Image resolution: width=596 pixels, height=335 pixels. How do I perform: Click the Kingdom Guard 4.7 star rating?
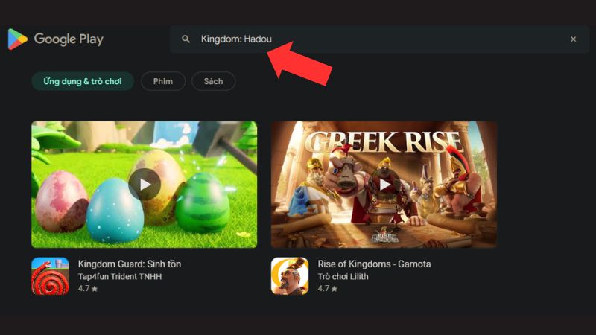[x=88, y=289]
